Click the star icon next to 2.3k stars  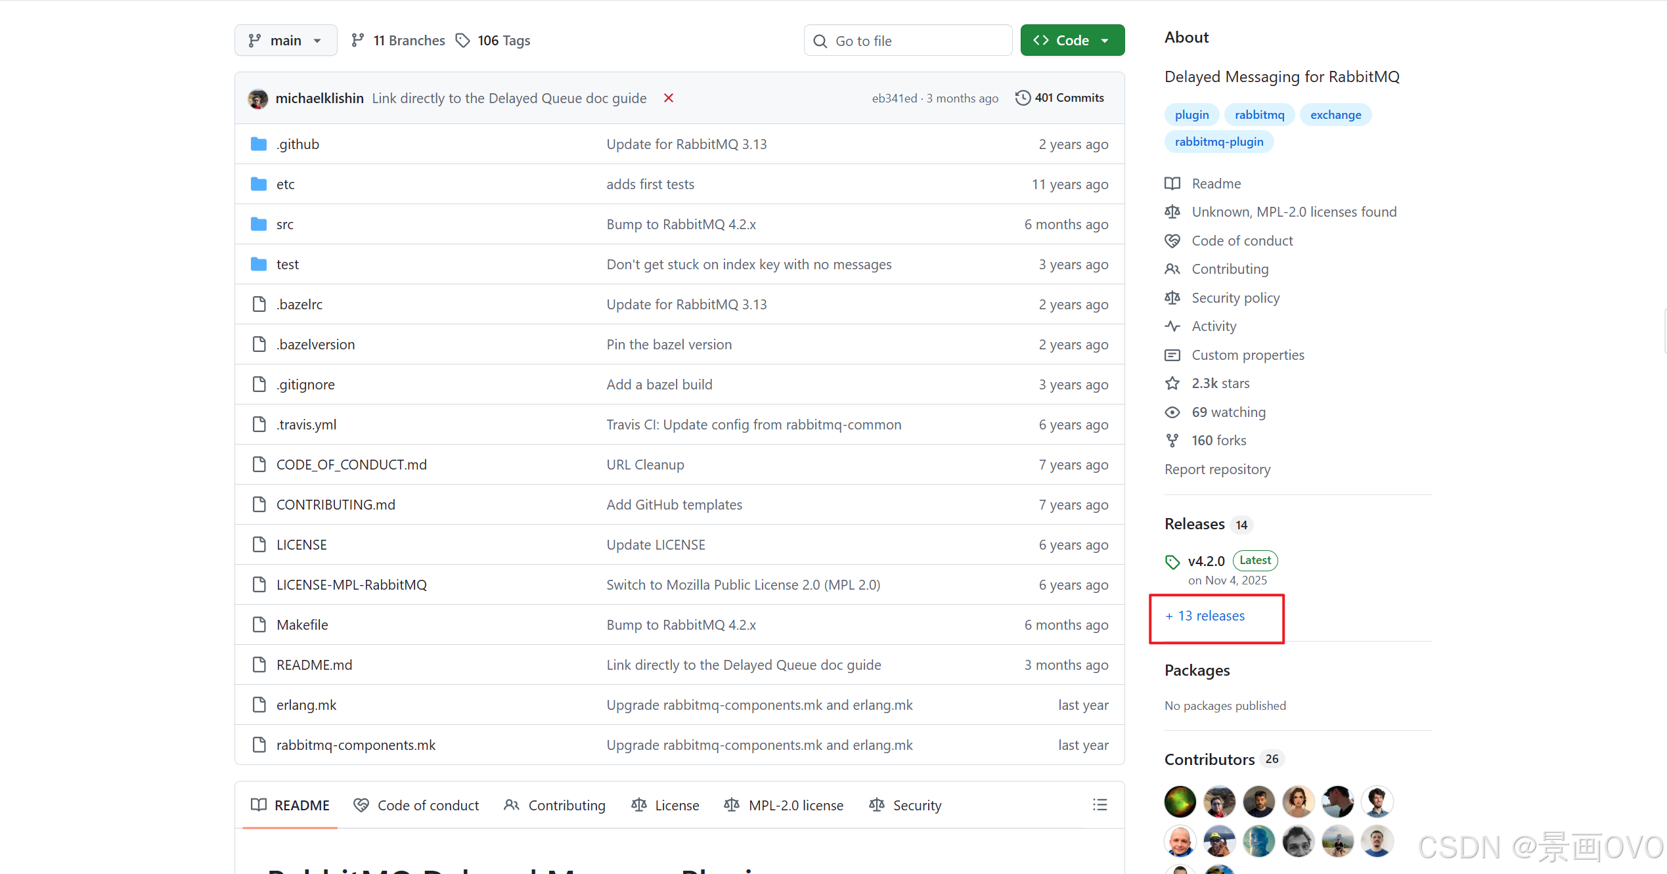1172,383
